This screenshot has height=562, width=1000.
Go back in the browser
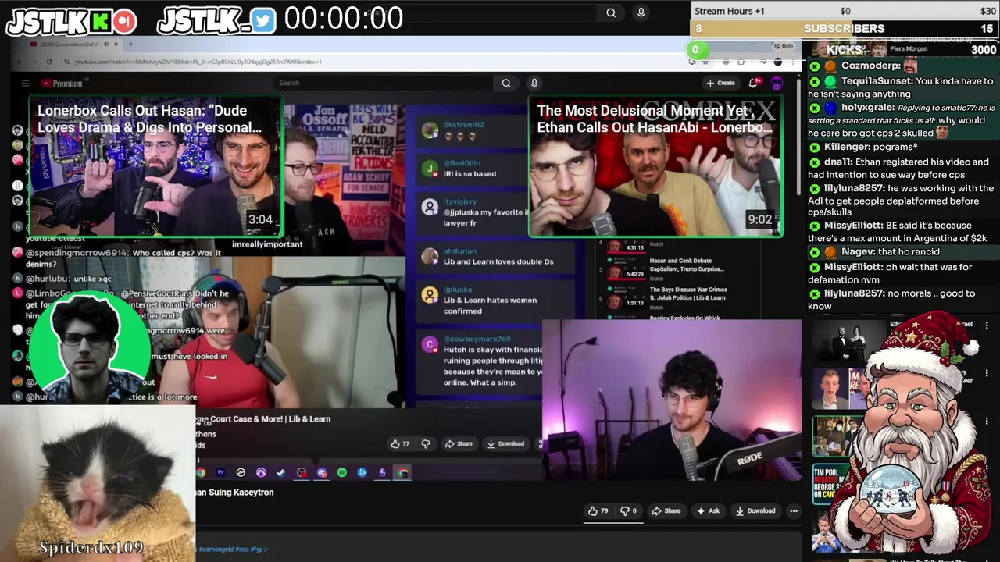(21, 62)
